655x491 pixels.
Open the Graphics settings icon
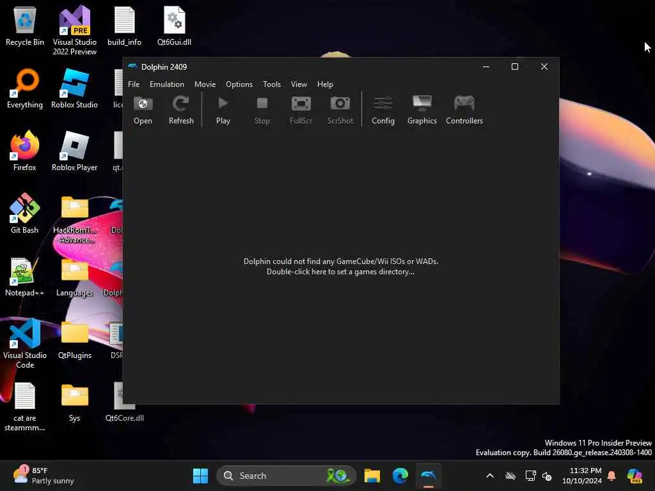click(x=422, y=110)
